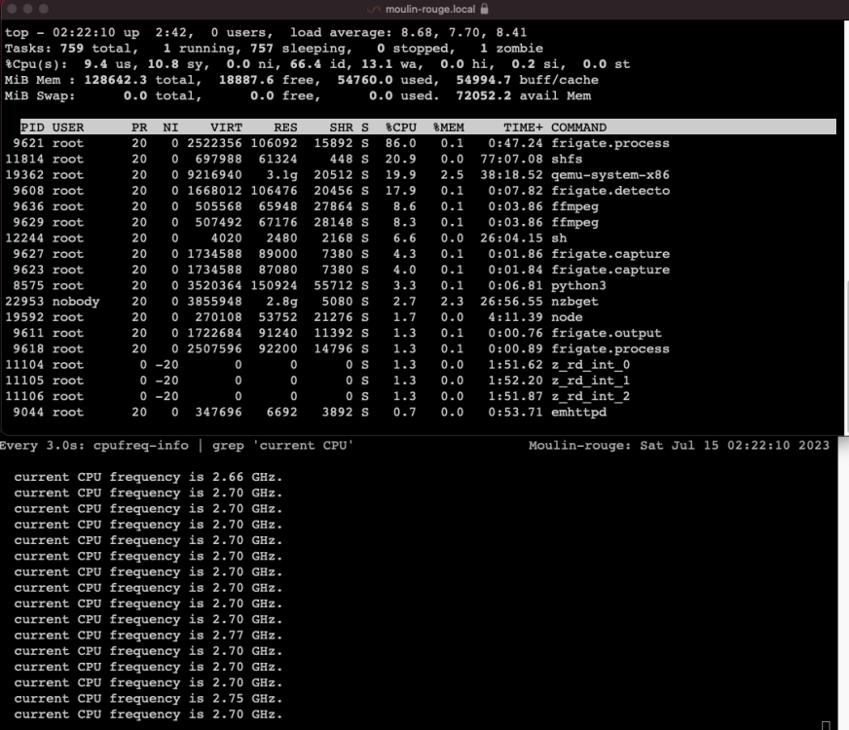
Task: Click the USER column header
Action: click(x=68, y=128)
